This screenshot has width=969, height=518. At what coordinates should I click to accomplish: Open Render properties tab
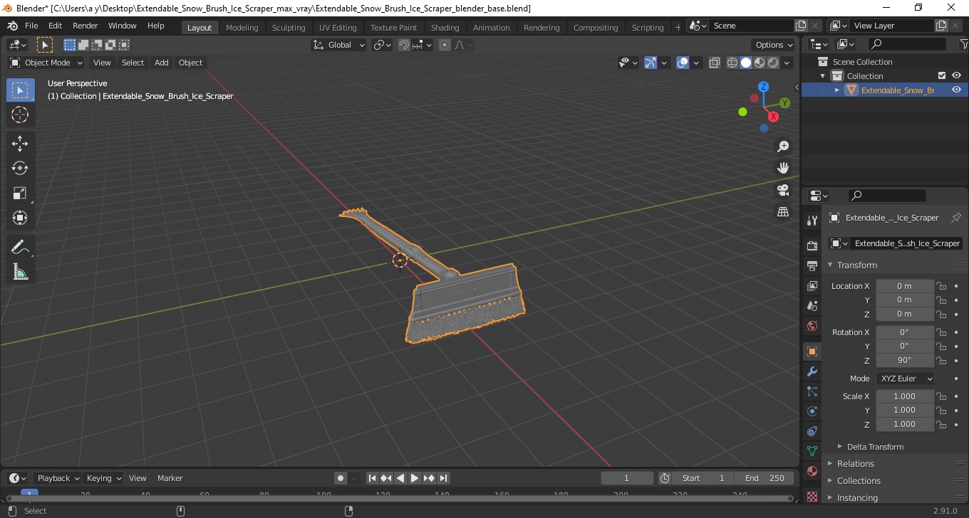coord(812,245)
